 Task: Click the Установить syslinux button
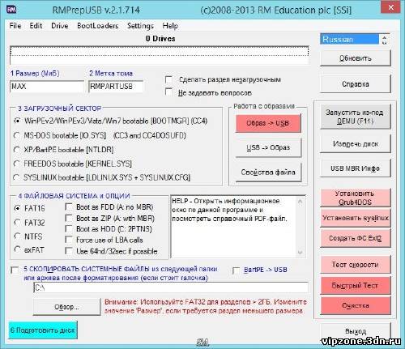click(x=356, y=218)
